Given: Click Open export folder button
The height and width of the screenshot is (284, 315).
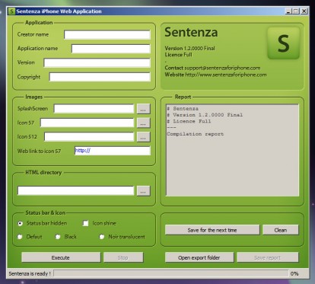Looking at the screenshot, I should (199, 257).
